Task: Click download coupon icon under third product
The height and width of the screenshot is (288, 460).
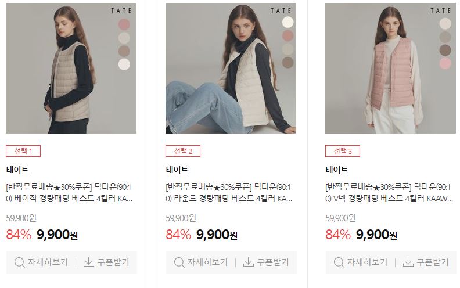Action: [x=408, y=262]
